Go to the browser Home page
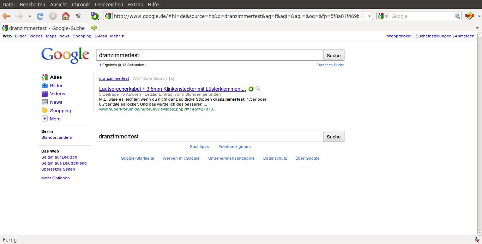 pos(65,16)
